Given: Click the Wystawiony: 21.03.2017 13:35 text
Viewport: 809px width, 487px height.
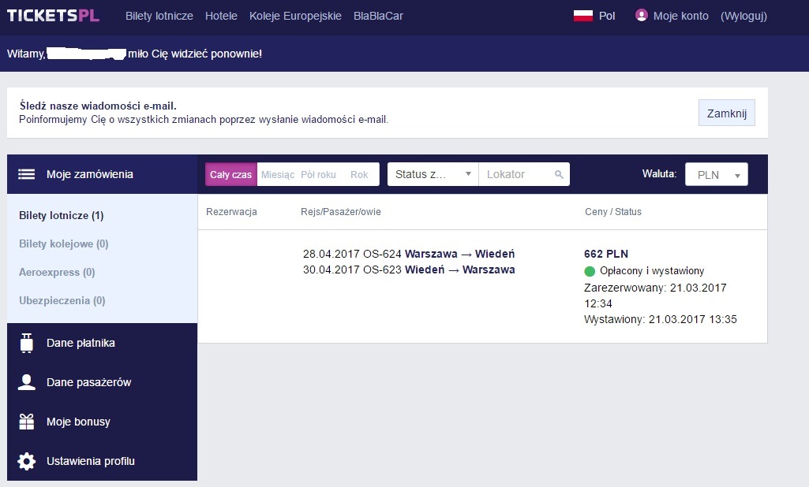Looking at the screenshot, I should tap(661, 319).
